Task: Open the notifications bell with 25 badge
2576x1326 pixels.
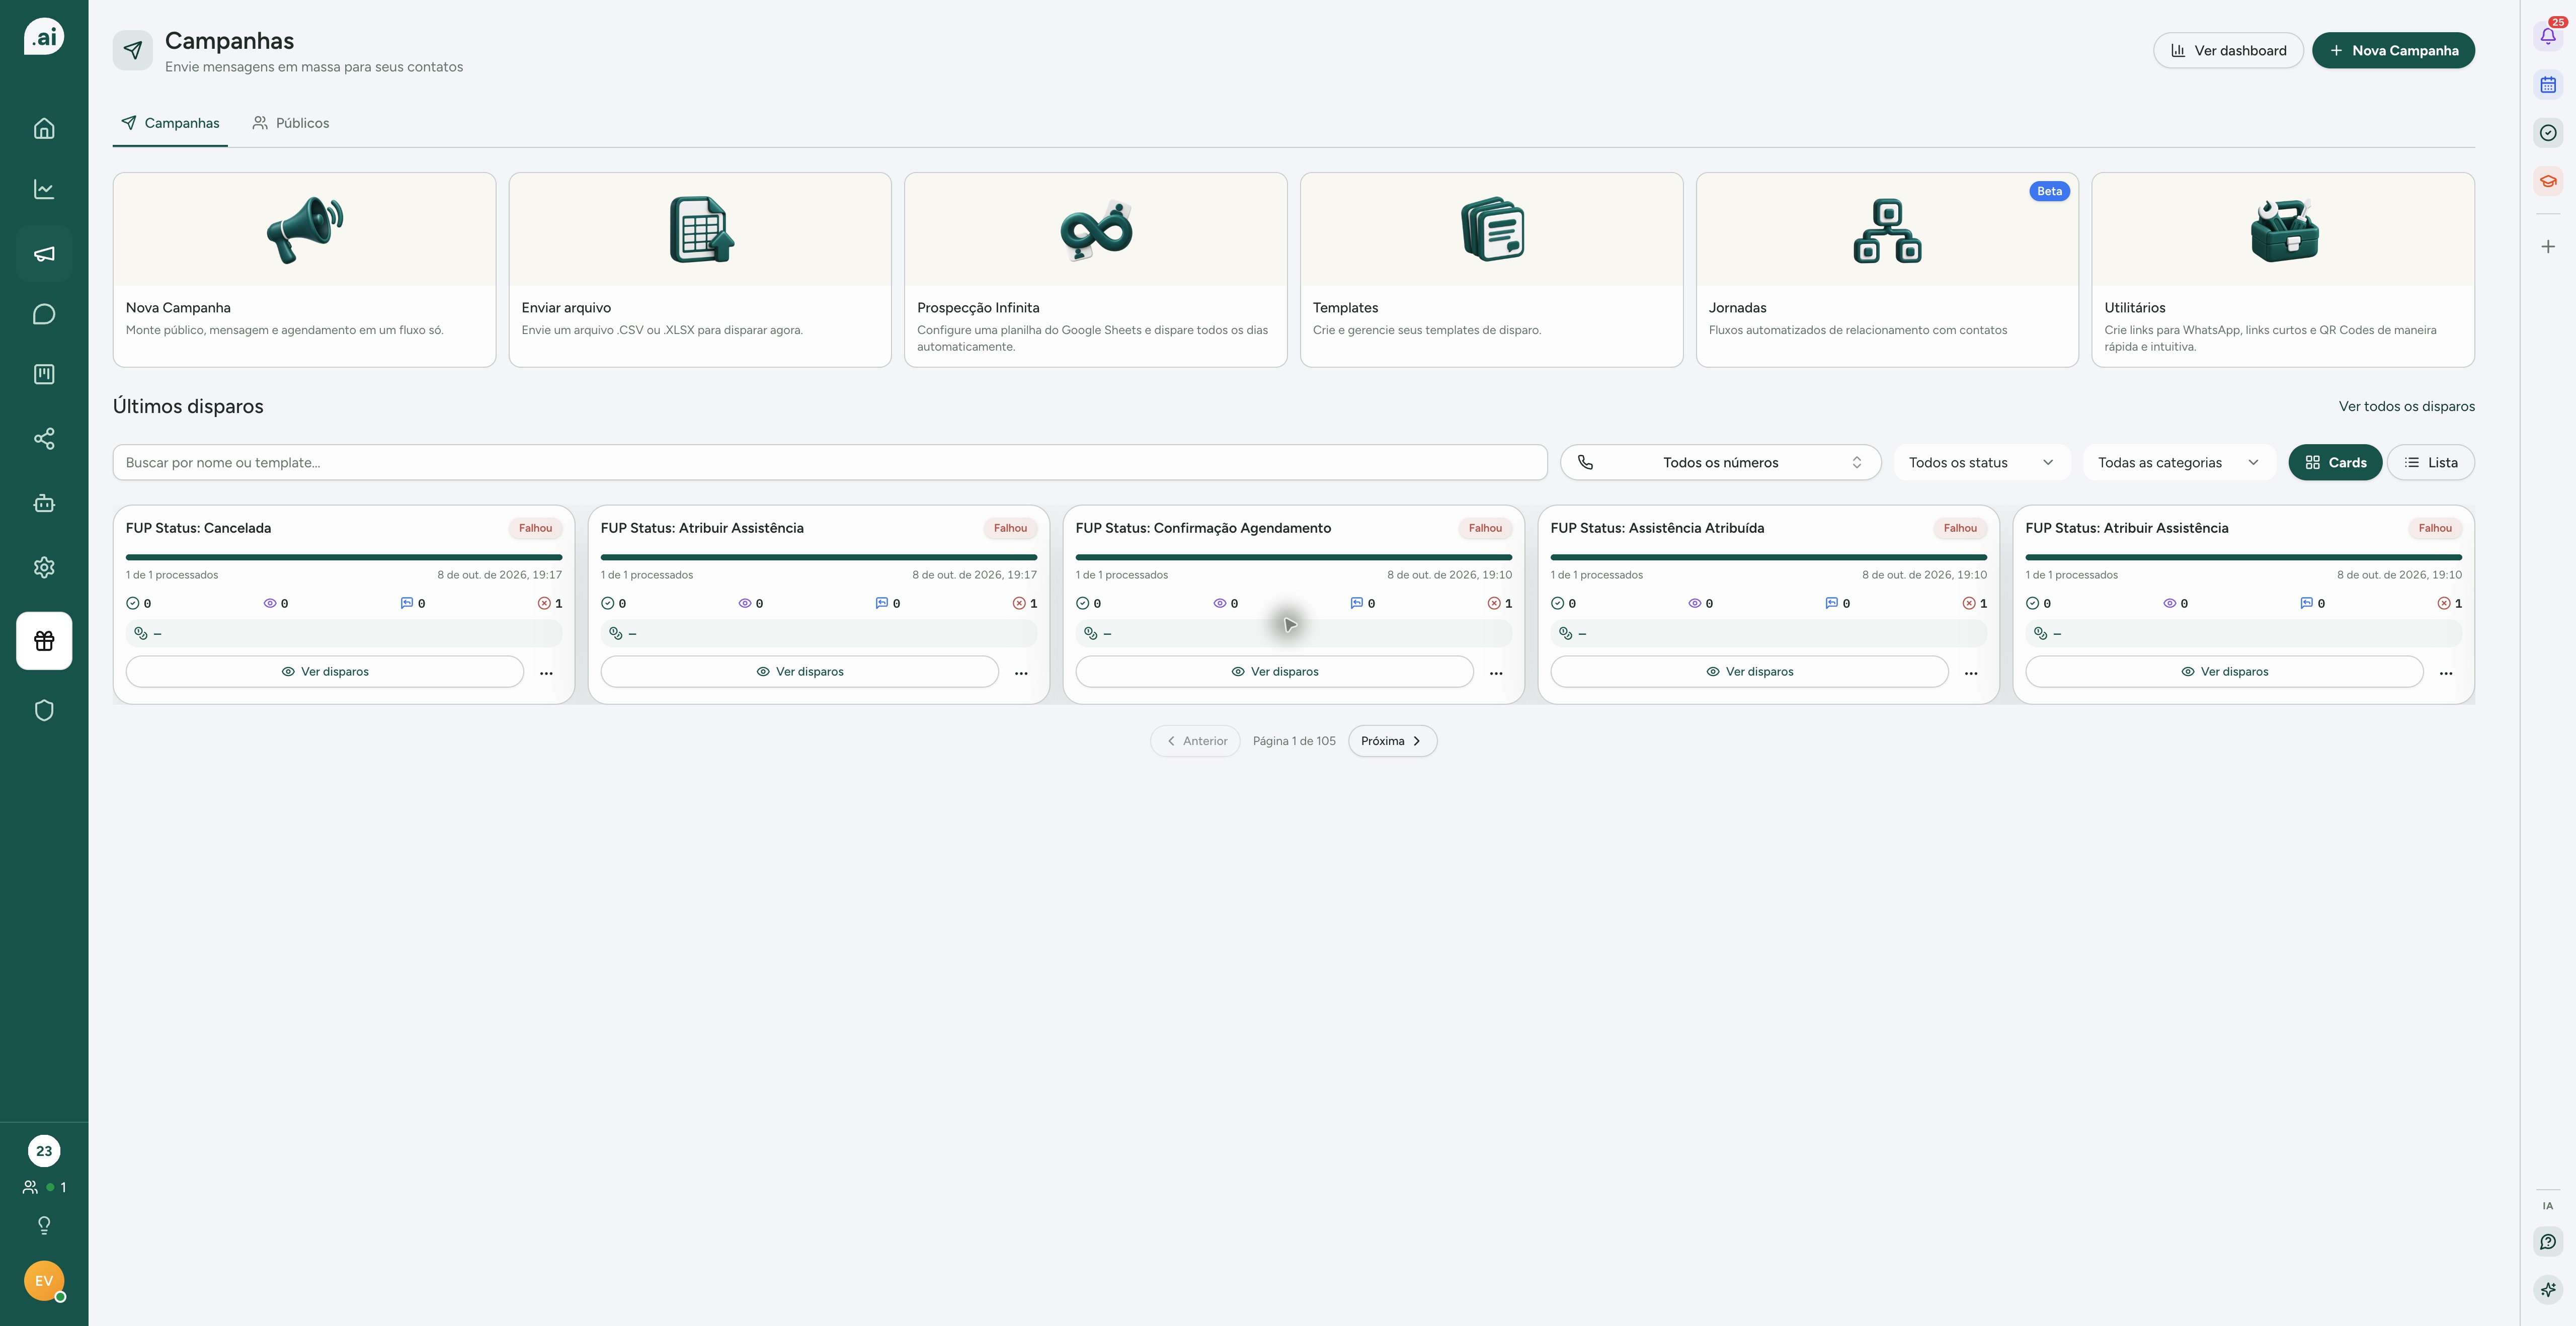Action: (2548, 36)
